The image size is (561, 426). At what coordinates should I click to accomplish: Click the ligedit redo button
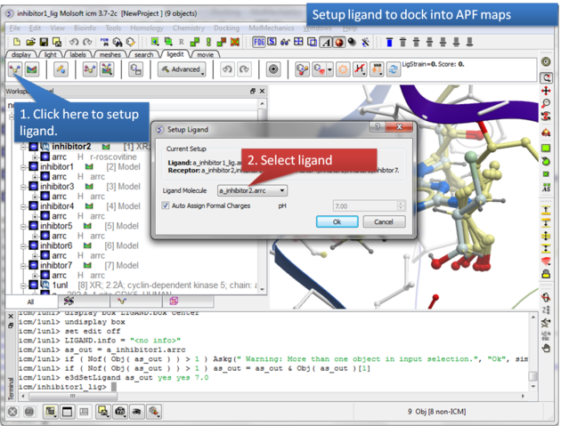pos(244,69)
